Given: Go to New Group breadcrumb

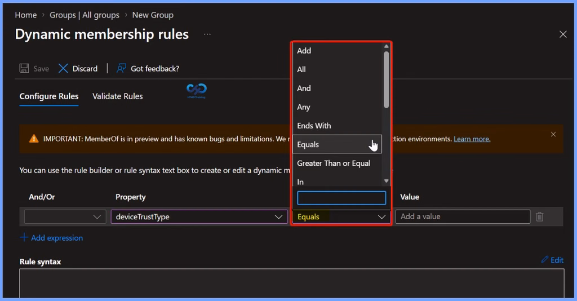Looking at the screenshot, I should (153, 15).
